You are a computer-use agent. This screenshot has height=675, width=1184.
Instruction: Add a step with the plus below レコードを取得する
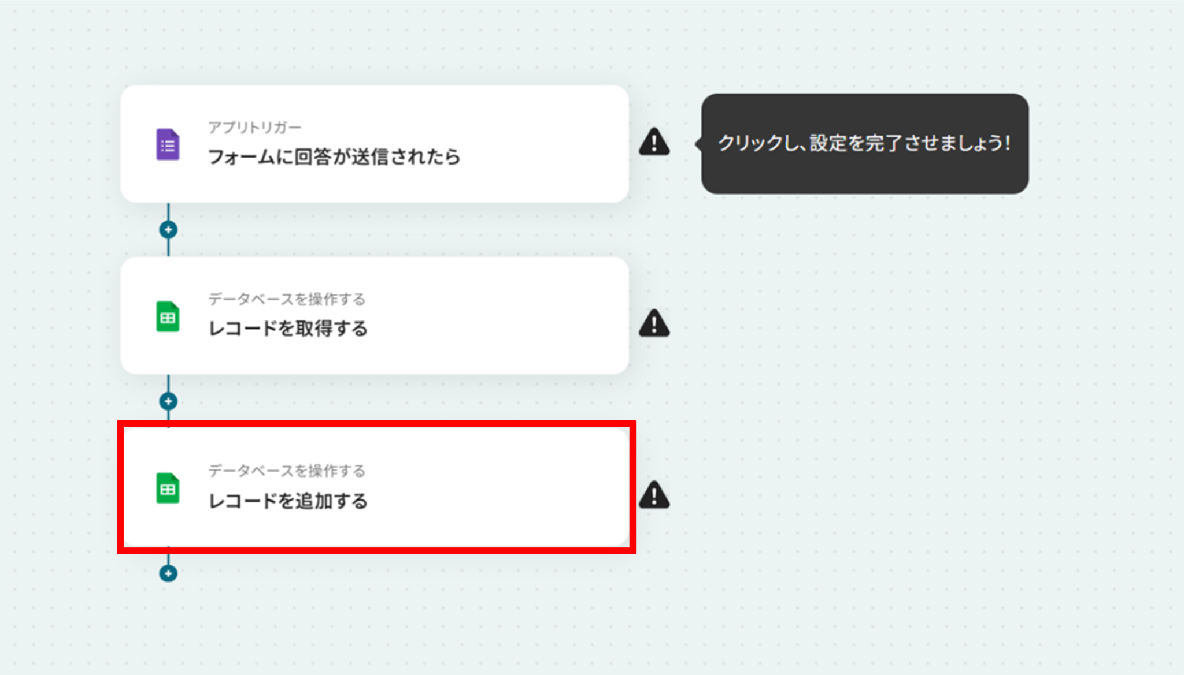(168, 401)
